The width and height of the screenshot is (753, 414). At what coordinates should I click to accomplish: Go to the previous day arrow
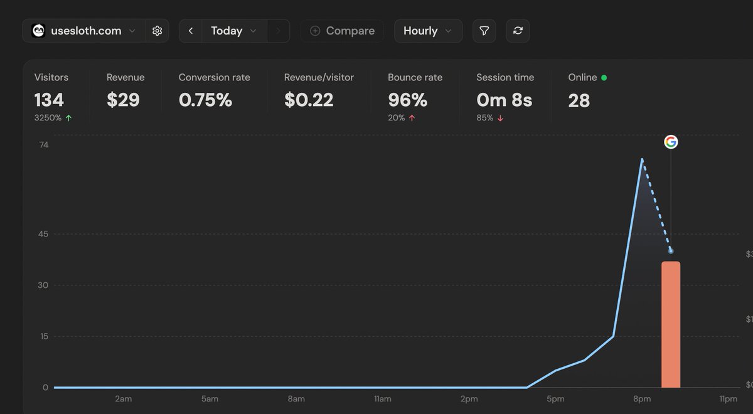click(190, 31)
